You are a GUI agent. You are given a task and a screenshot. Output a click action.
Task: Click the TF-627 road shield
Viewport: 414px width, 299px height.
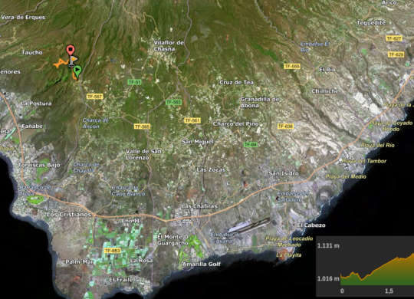pos(394,38)
